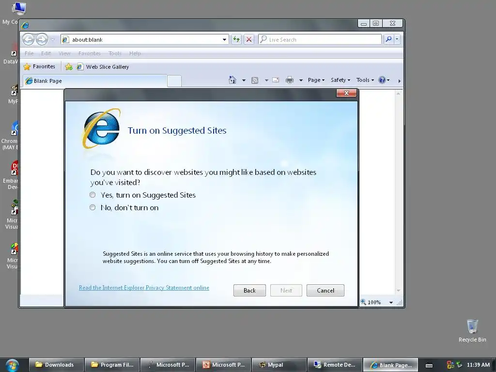Viewport: 496px width, 372px height.
Task: Click the Live Search input box
Action: coord(320,40)
